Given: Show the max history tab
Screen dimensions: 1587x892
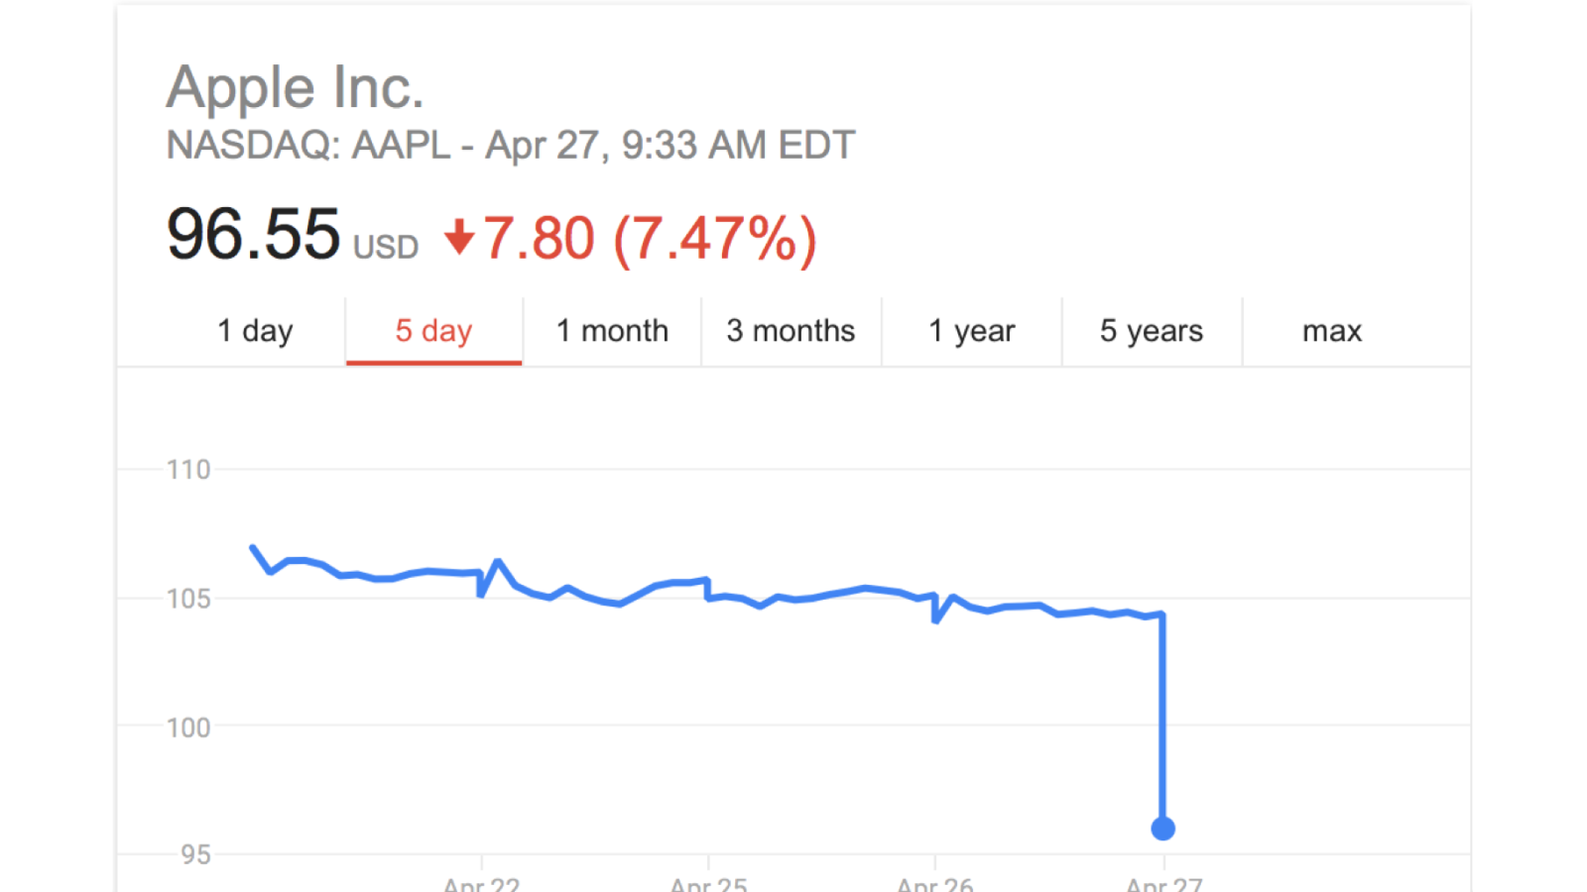Looking at the screenshot, I should click(x=1331, y=331).
